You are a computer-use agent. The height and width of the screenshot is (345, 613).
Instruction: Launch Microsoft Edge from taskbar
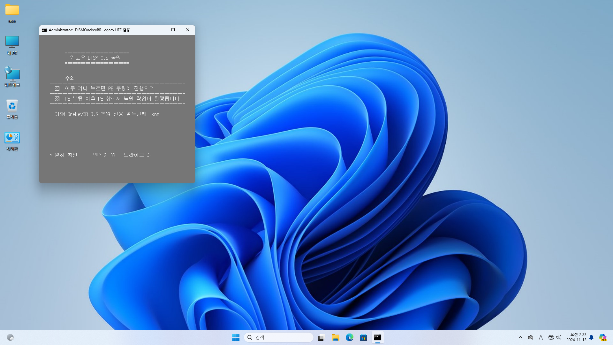[349, 337]
